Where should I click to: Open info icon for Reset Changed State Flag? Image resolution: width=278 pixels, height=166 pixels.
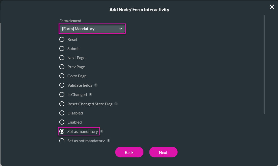click(x=116, y=104)
